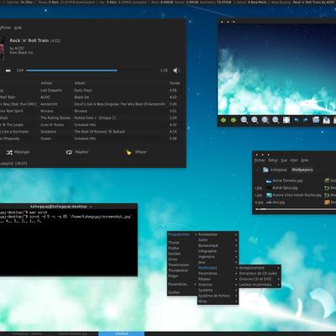
Task: Expand Bureautique submenu
Action: [218, 245]
